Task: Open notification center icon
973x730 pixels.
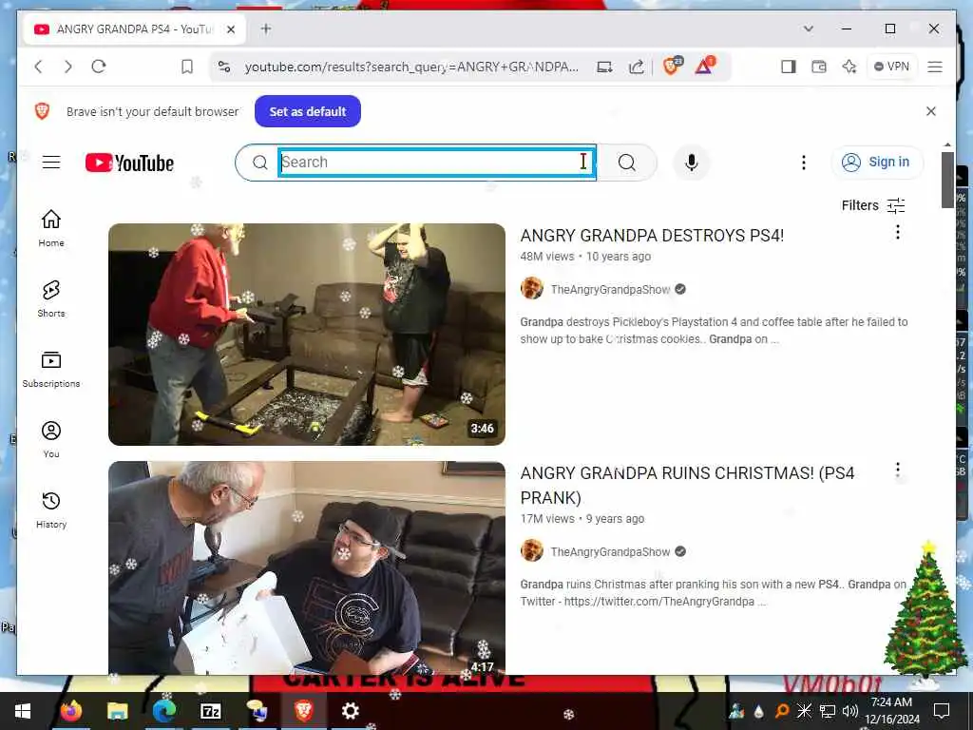Action: [x=942, y=711]
